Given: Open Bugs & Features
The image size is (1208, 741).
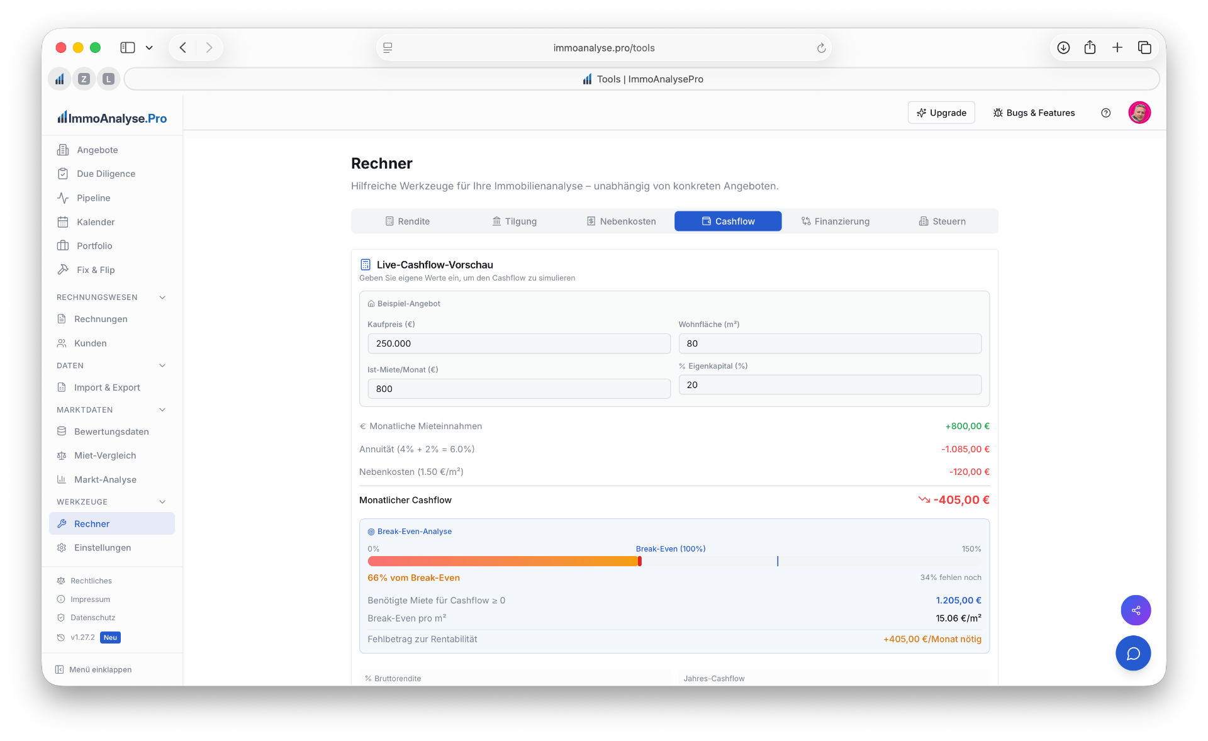Looking at the screenshot, I should pyautogui.click(x=1034, y=113).
